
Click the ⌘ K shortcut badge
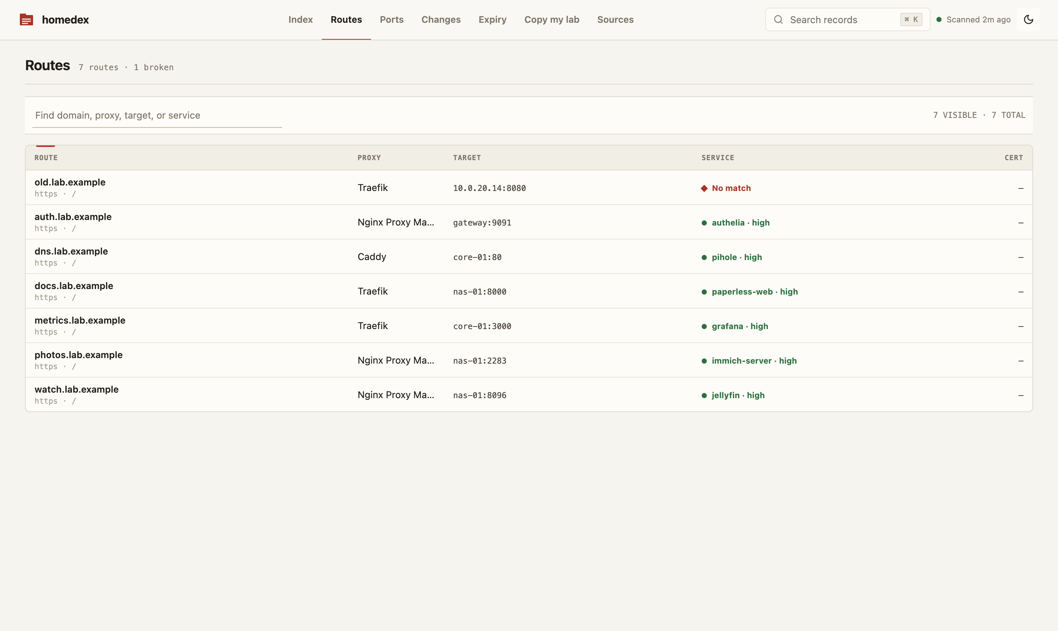(x=911, y=19)
